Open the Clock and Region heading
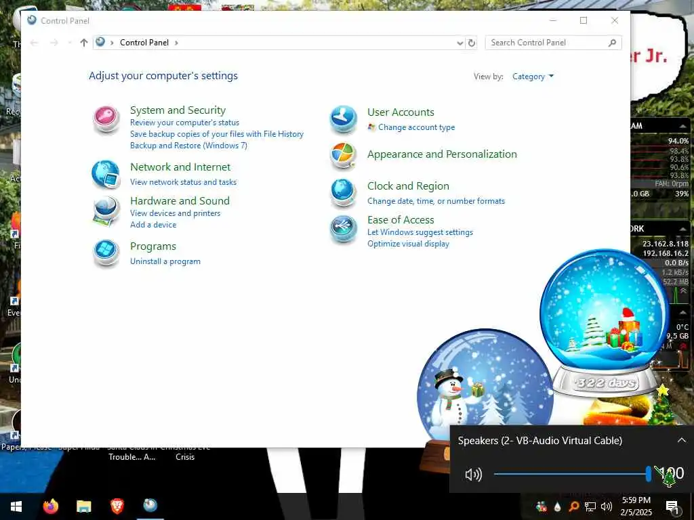The width and height of the screenshot is (694, 520). point(408,186)
